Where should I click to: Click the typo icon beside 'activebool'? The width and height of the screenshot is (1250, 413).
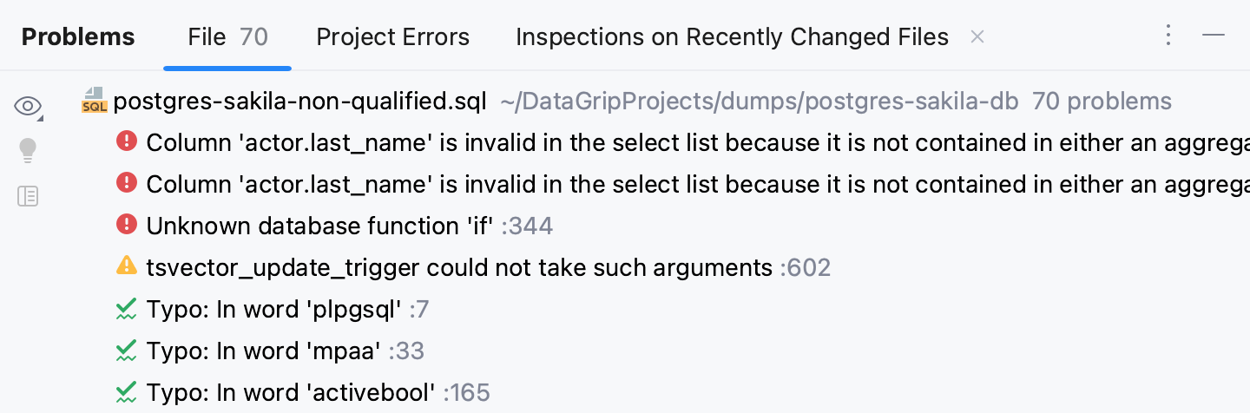pyautogui.click(x=127, y=392)
